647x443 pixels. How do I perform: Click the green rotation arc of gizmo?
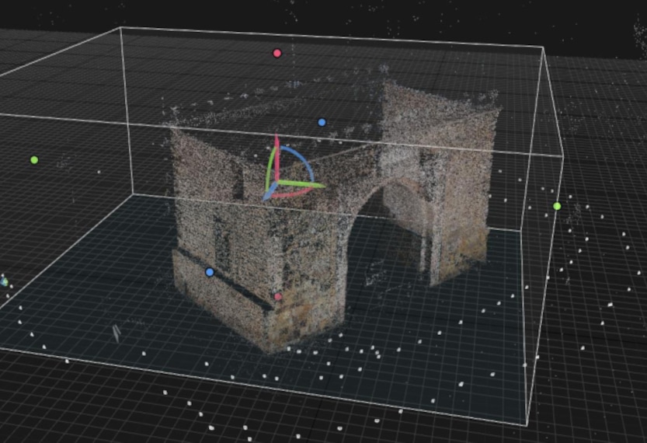(270, 169)
